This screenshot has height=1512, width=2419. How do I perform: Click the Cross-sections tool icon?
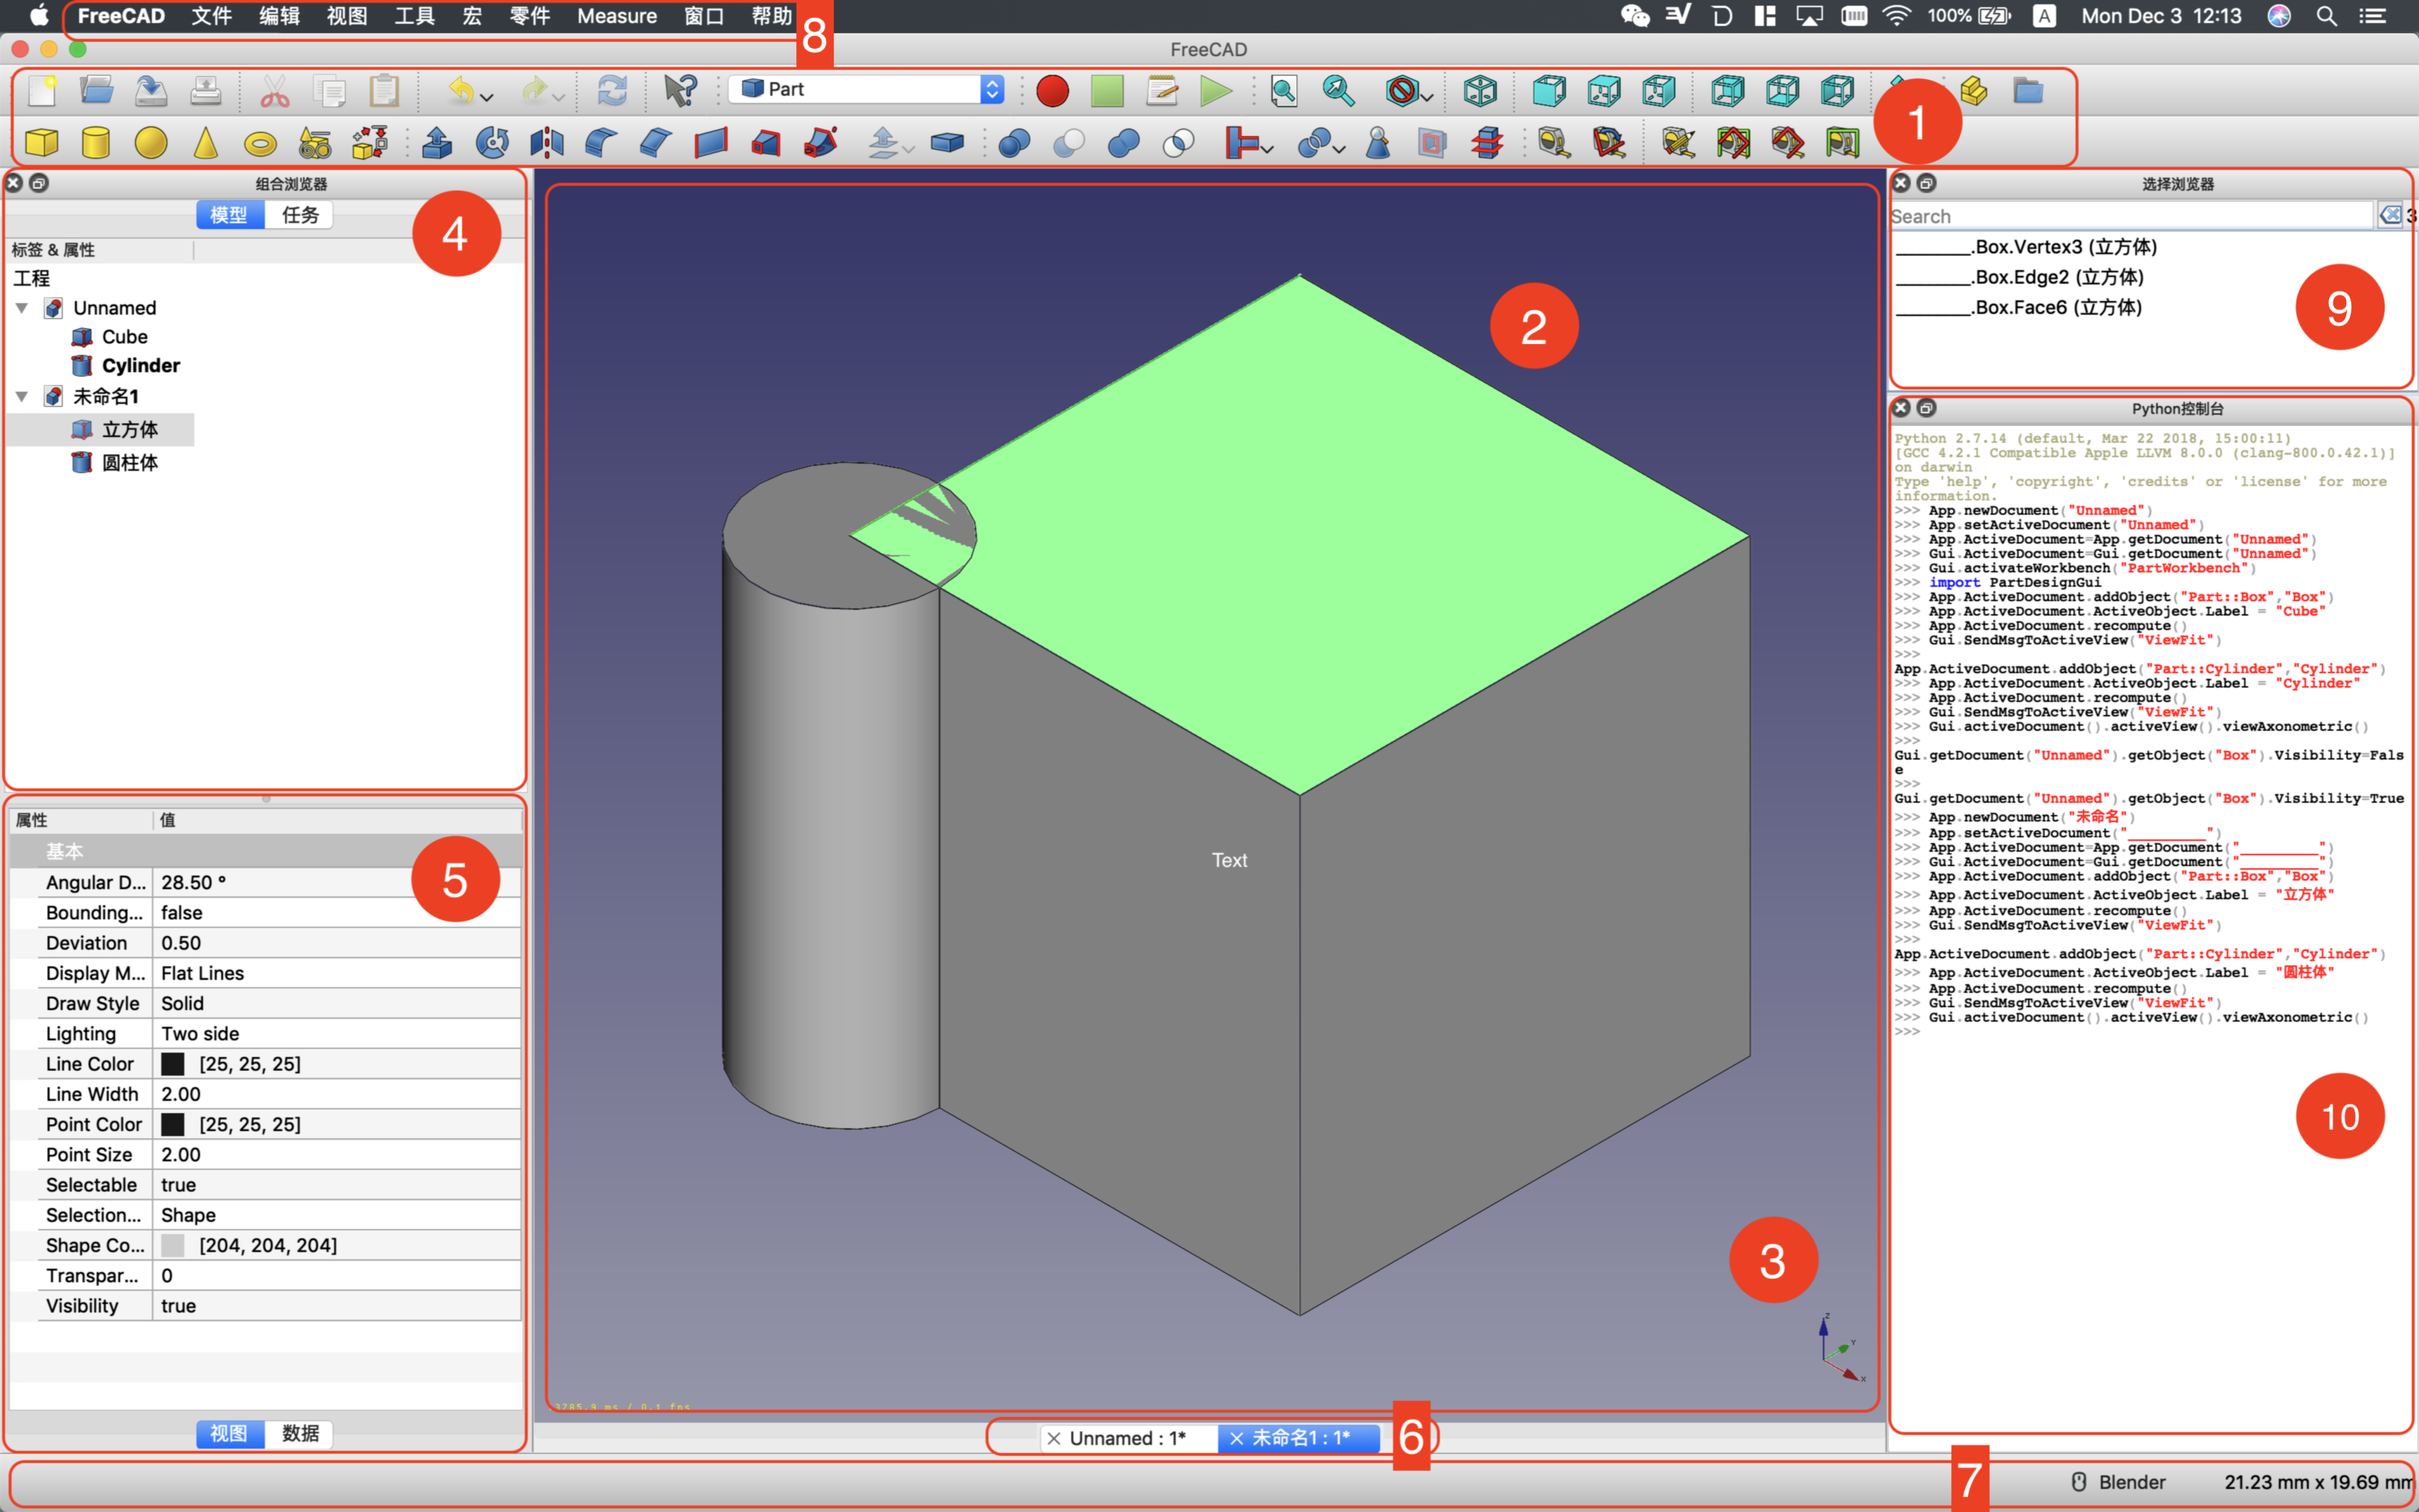click(1487, 143)
